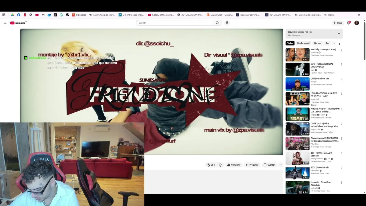Expand the Mix: Friendzone playlist panel
The width and height of the screenshot is (366, 206).
[x=339, y=33]
